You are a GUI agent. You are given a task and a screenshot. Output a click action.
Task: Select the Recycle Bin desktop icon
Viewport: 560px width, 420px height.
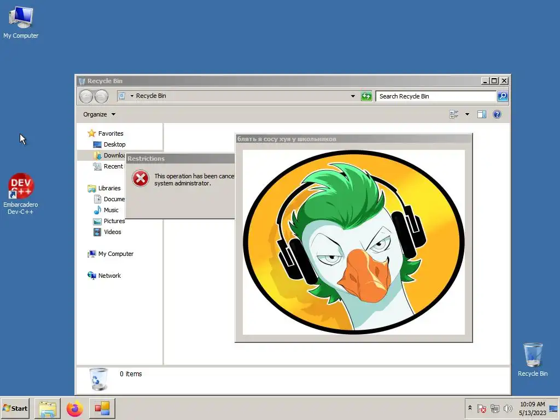tap(533, 359)
